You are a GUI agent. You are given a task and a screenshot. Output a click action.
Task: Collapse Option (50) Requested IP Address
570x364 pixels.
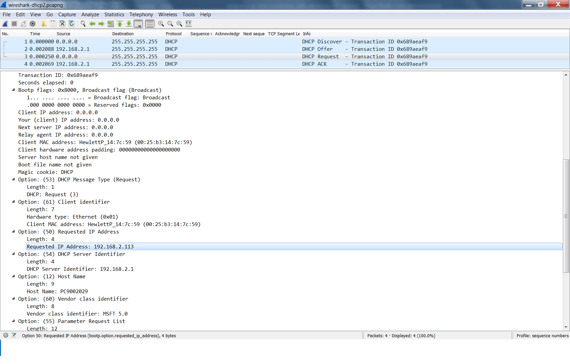(x=13, y=231)
